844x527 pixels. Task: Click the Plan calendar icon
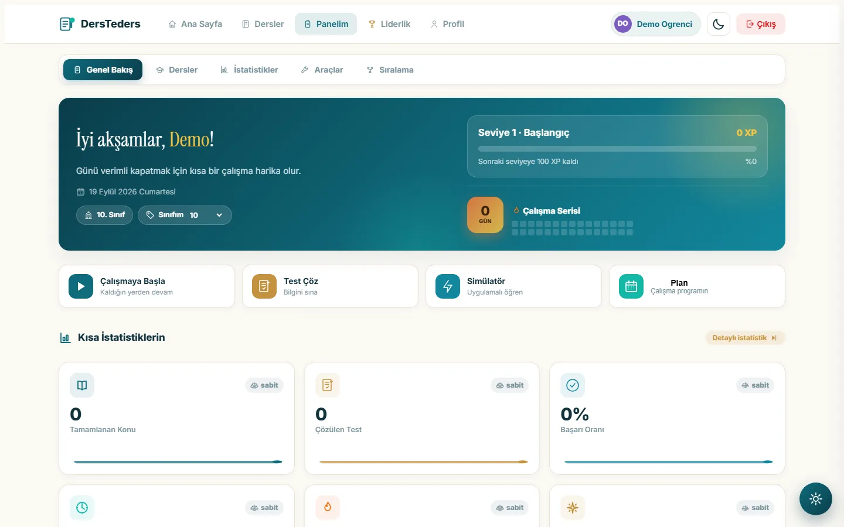(631, 286)
